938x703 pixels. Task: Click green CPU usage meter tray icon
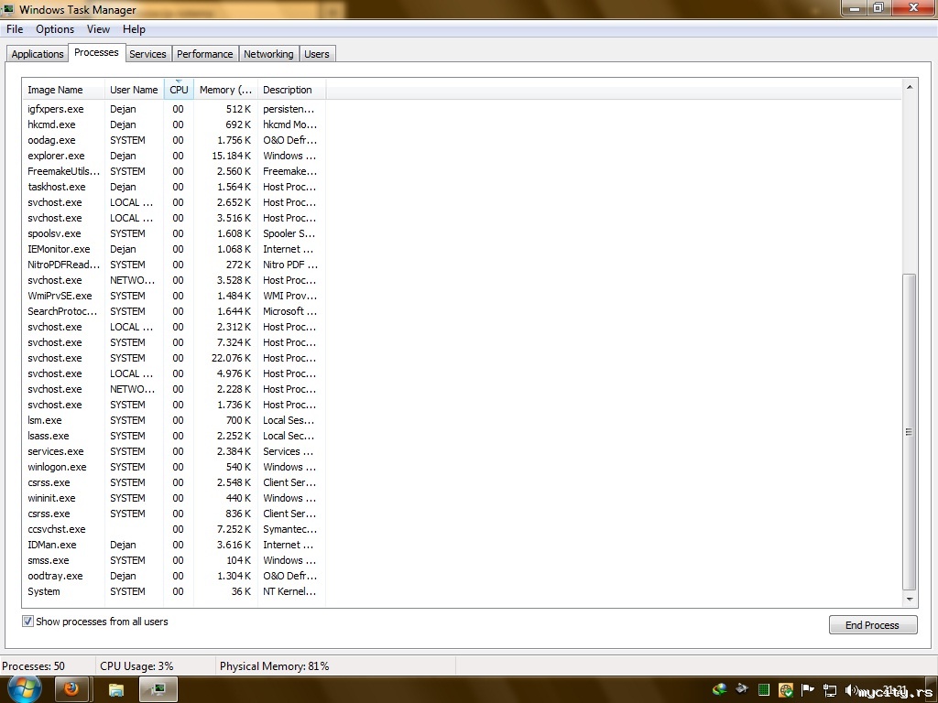point(764,690)
